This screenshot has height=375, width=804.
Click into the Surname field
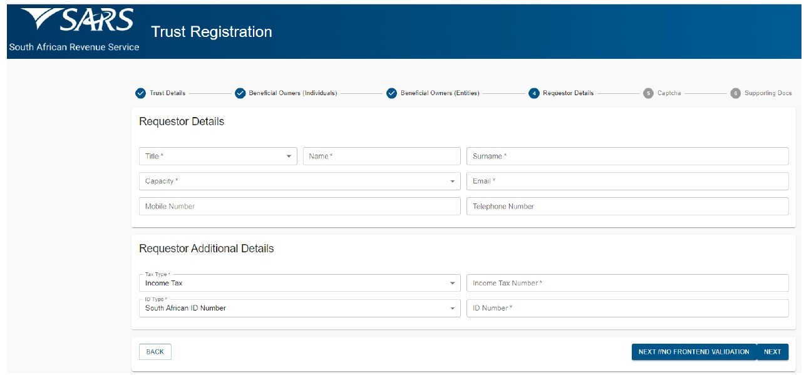pos(627,157)
